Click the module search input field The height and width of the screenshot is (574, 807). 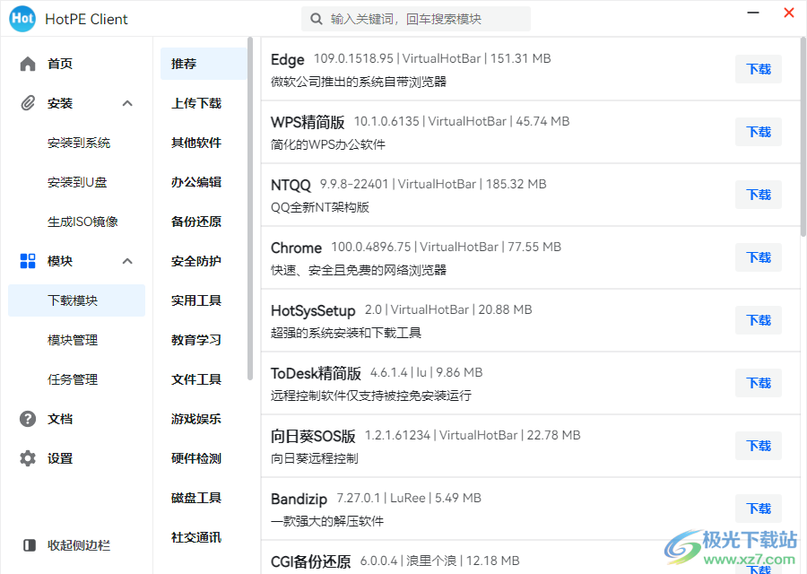[x=416, y=19]
